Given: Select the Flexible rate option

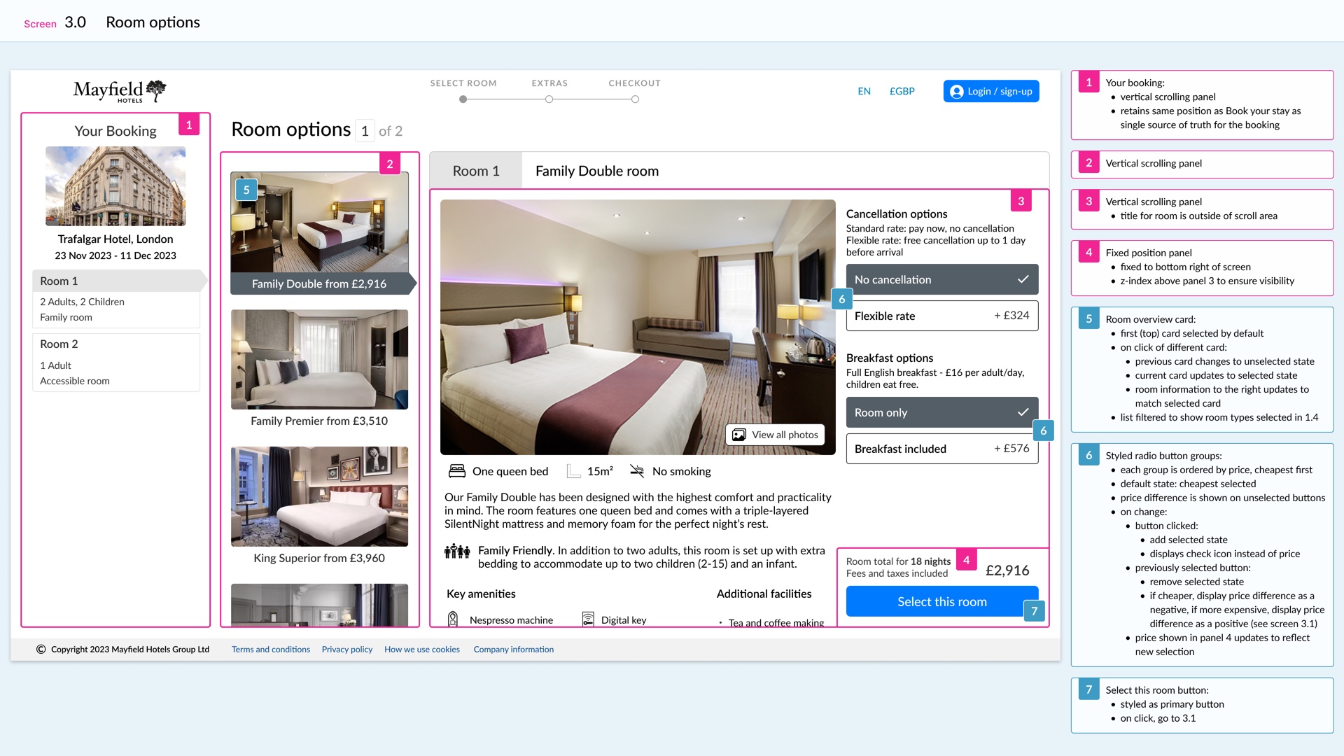Looking at the screenshot, I should 941,316.
